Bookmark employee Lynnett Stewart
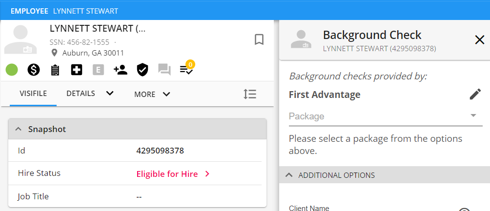This screenshot has height=211, width=490. [x=259, y=39]
